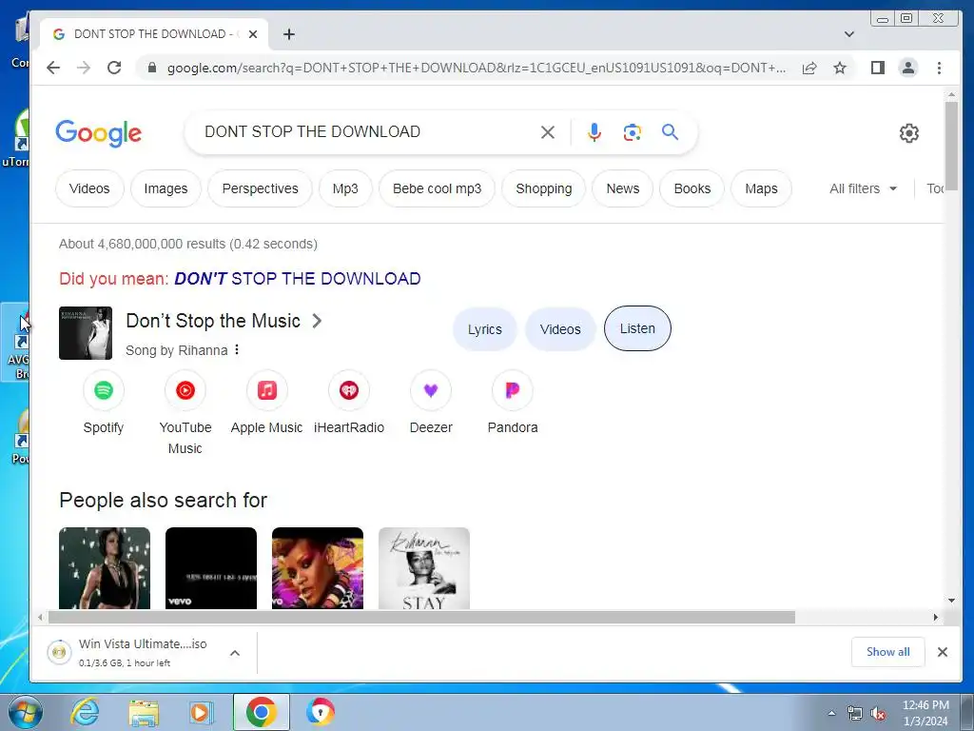This screenshot has height=731, width=974.
Task: Clear the Google search box text
Action: 547,132
